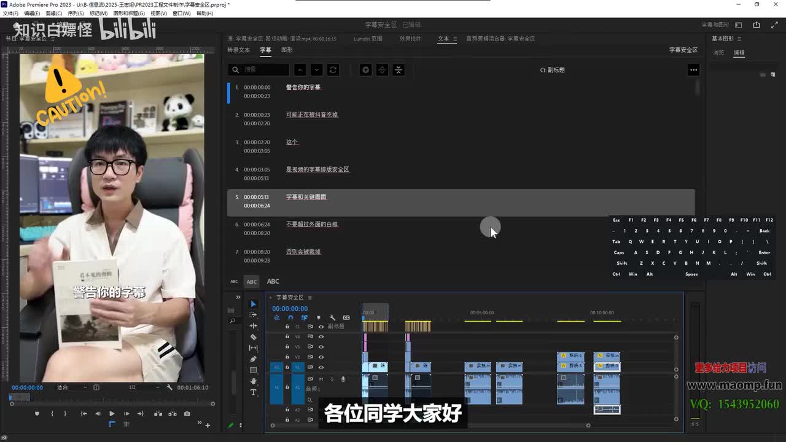The width and height of the screenshot is (786, 442).
Task: Click add new caption segment button
Action: 365,70
